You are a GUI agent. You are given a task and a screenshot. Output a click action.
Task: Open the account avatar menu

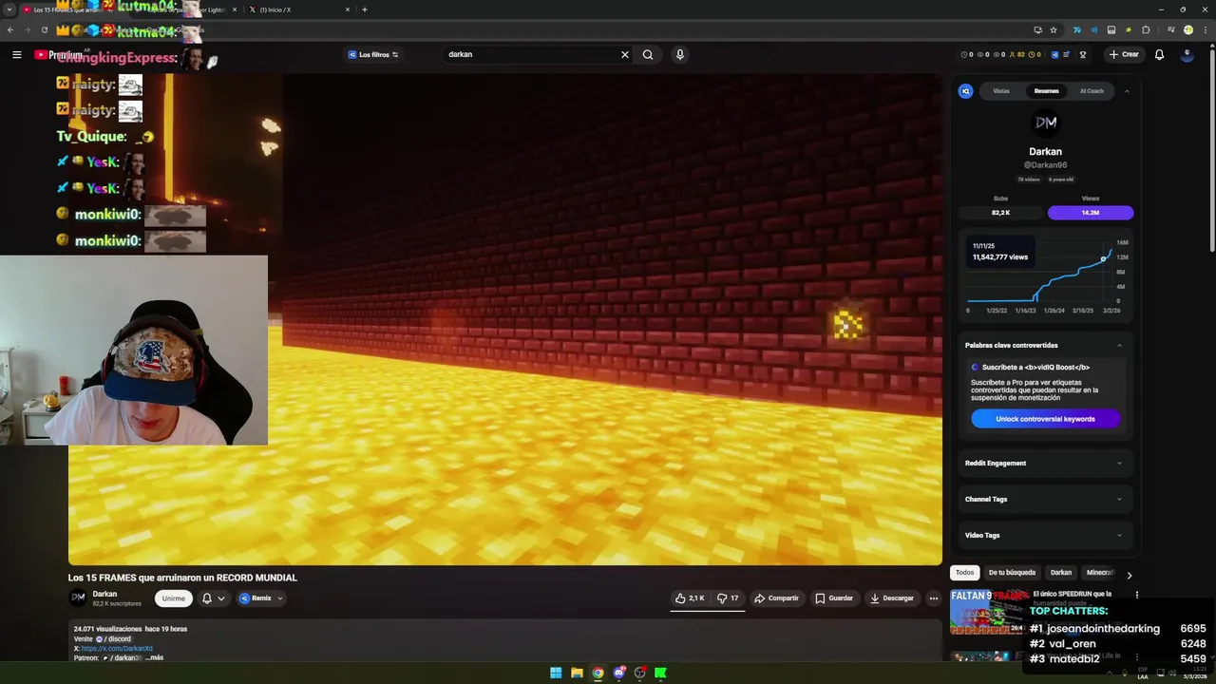[1187, 54]
